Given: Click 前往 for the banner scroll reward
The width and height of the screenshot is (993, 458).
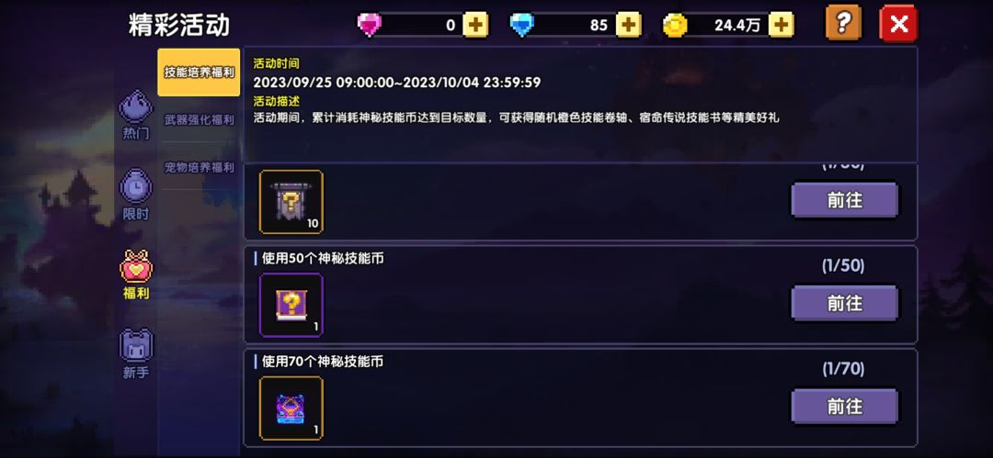Looking at the screenshot, I should coord(845,200).
